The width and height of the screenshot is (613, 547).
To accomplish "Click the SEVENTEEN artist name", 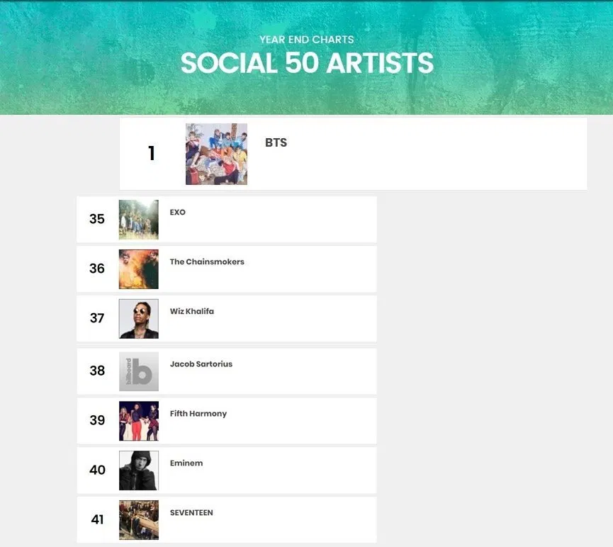I will pos(191,512).
